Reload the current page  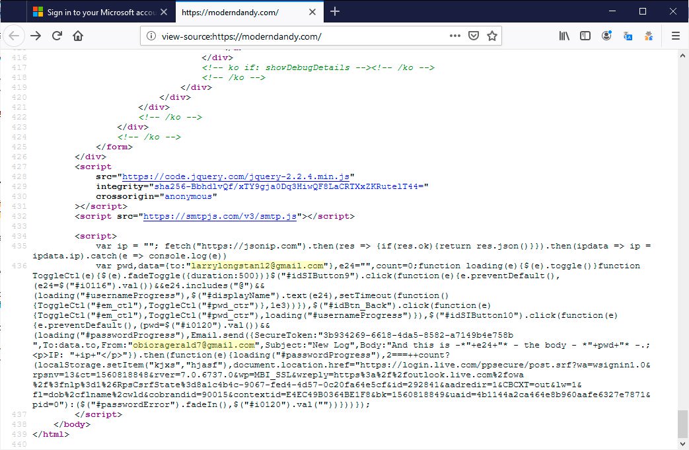pyautogui.click(x=57, y=36)
